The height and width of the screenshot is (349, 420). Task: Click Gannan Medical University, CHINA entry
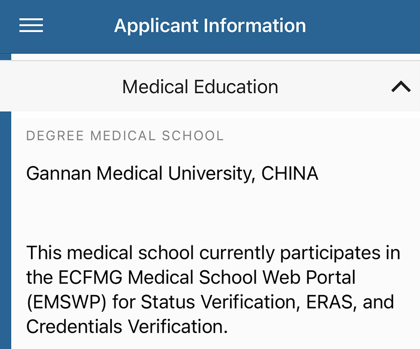click(172, 173)
